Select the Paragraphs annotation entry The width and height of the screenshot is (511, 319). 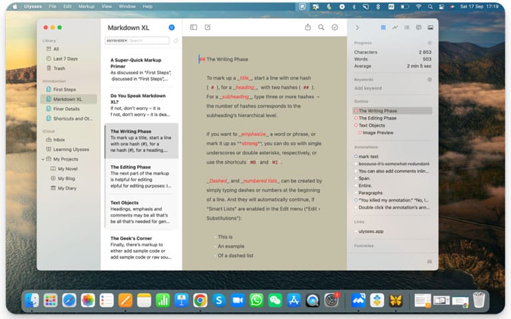(371, 193)
